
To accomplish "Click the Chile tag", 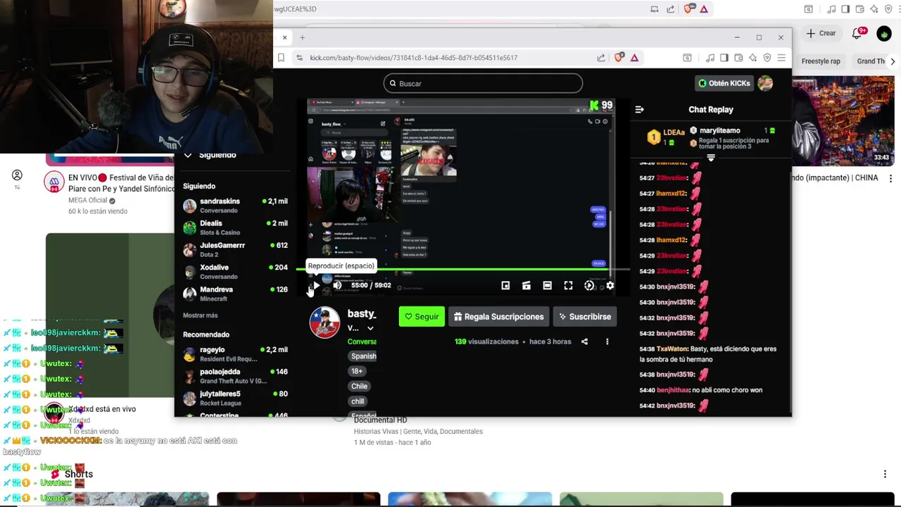I will point(359,386).
